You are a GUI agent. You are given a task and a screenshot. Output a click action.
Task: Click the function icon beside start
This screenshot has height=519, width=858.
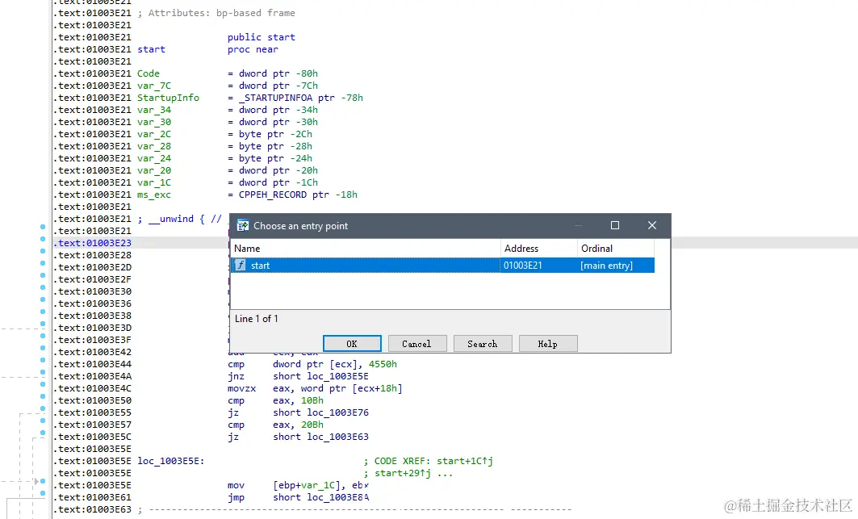click(241, 266)
